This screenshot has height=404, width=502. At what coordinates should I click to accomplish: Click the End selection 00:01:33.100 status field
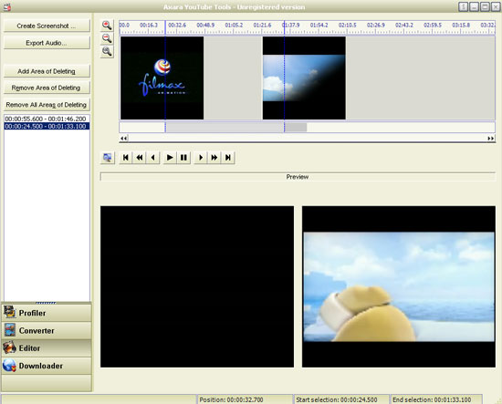pos(436,399)
